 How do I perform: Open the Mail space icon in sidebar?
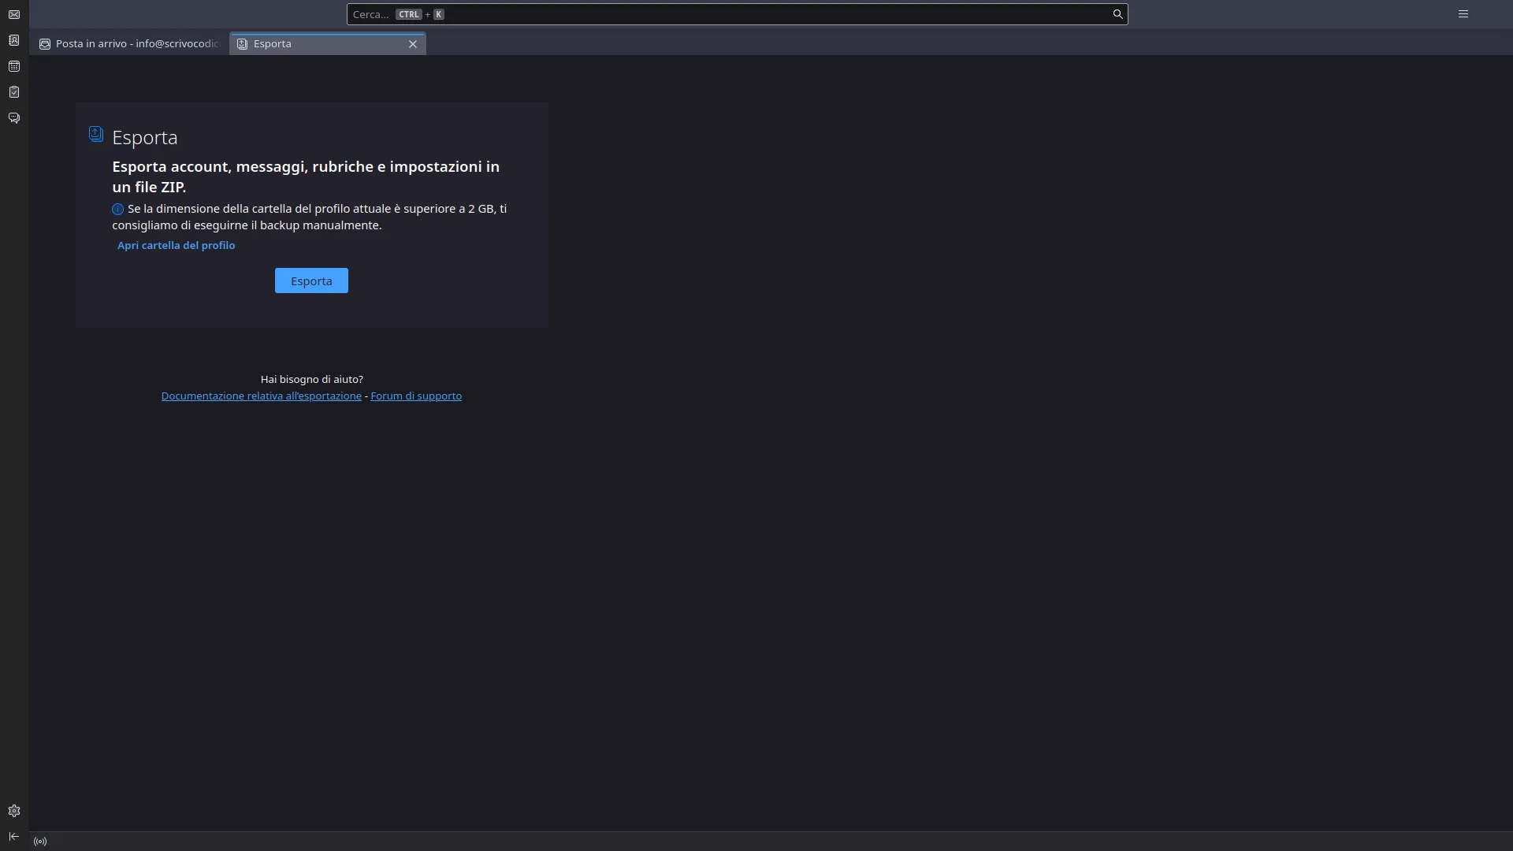click(x=14, y=14)
